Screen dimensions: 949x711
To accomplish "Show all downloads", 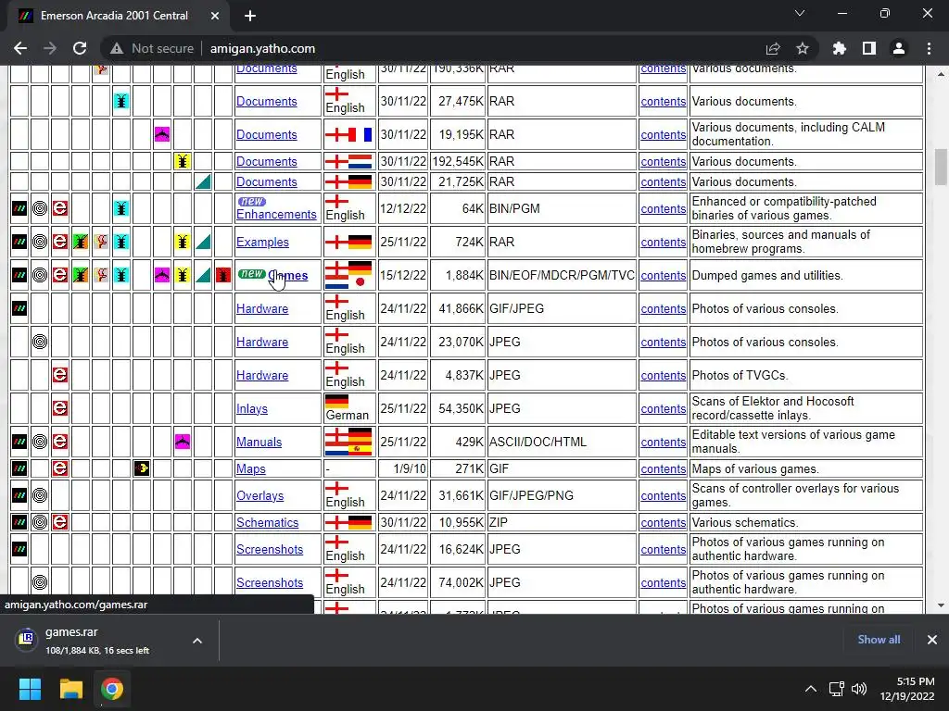I will [x=879, y=639].
